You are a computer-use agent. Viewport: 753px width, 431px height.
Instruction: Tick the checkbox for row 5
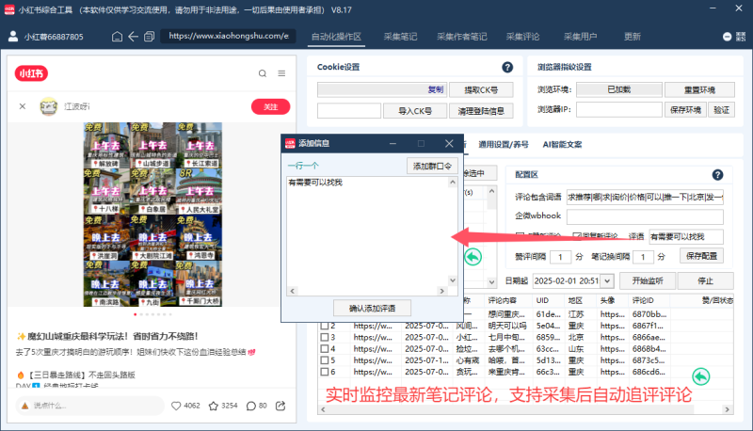(325, 360)
